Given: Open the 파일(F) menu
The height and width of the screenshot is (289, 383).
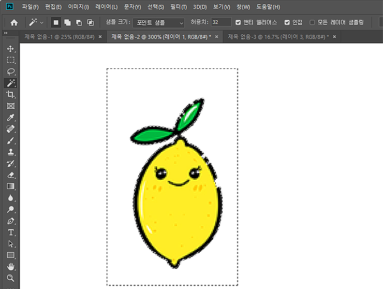Looking at the screenshot, I should tap(31, 7).
